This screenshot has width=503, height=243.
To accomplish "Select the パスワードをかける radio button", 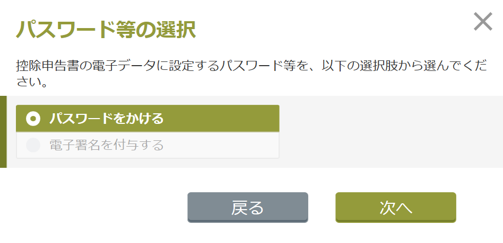I will tap(33, 119).
